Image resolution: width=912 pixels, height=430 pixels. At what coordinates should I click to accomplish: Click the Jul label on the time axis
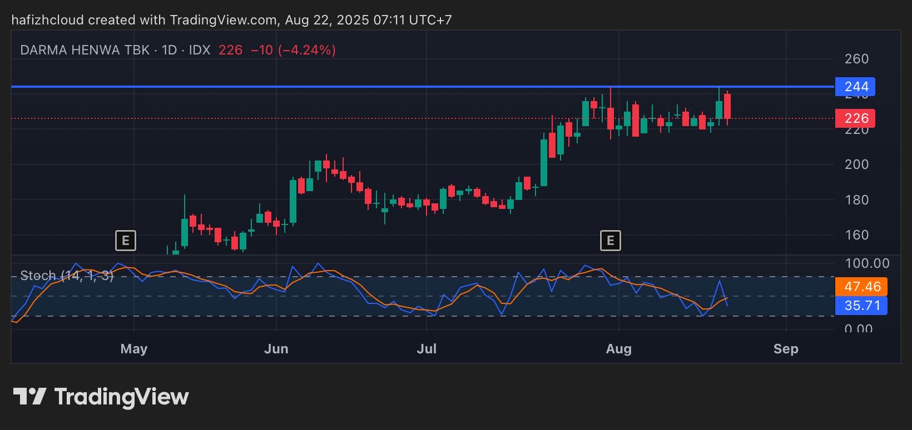[x=427, y=349]
